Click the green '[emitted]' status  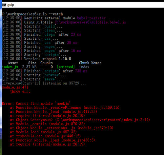coord(66,67)
